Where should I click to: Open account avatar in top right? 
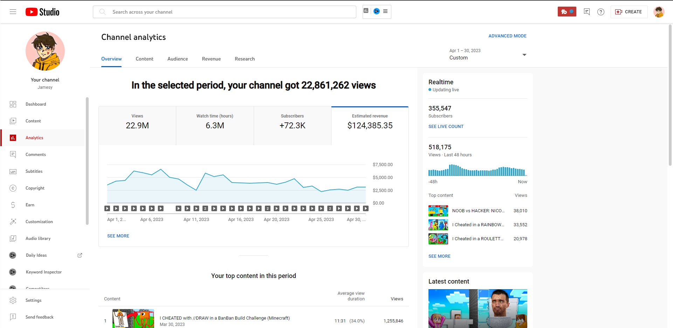(x=659, y=12)
